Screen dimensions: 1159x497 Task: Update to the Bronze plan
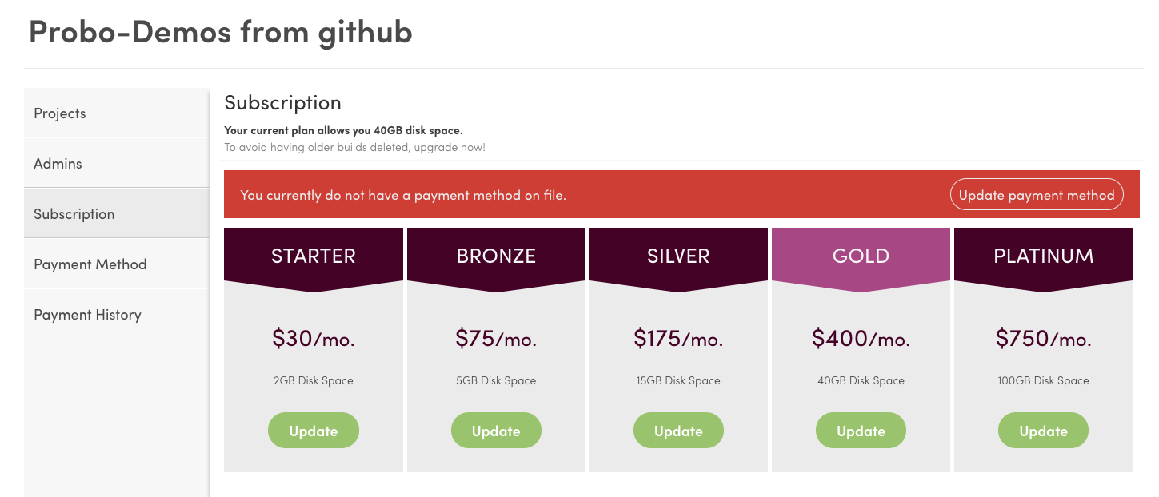(x=496, y=430)
